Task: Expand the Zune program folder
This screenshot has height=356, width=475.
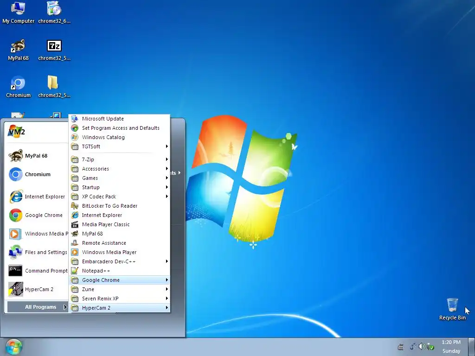Action: click(119, 289)
